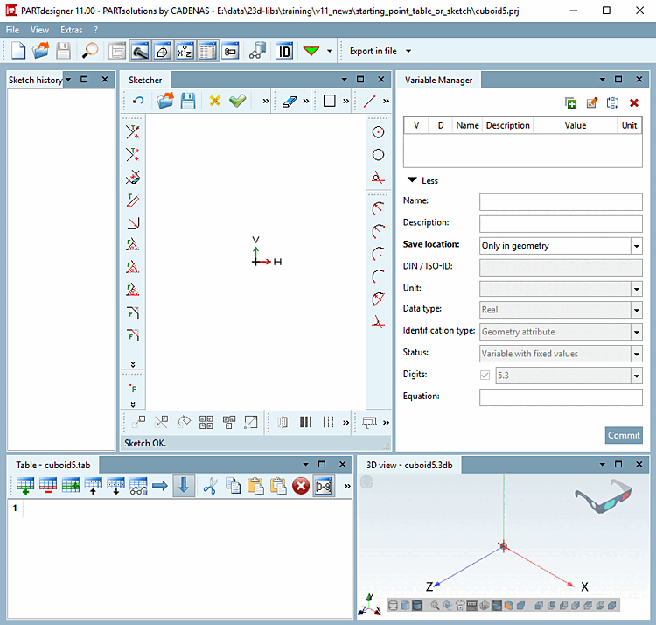Add a new variable with green plus icon
The image size is (656, 625).
coord(571,102)
